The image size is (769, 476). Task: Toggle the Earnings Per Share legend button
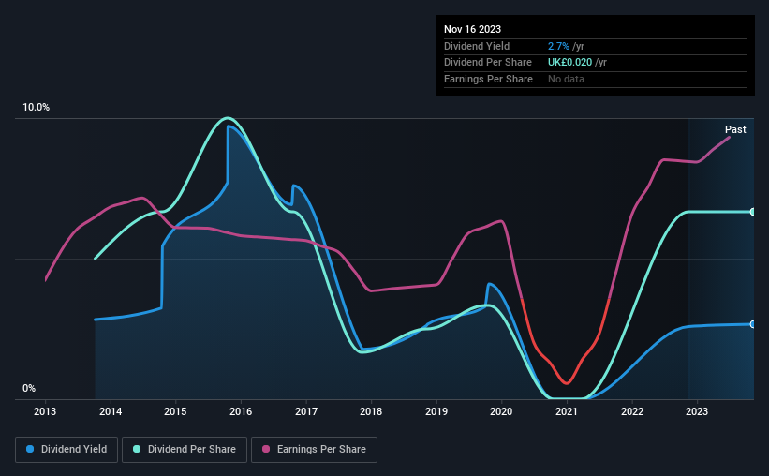[314, 450]
